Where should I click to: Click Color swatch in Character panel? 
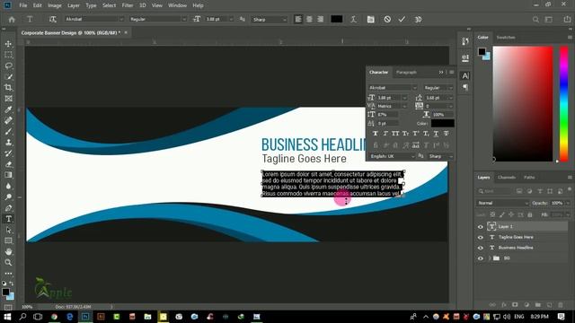pos(443,124)
